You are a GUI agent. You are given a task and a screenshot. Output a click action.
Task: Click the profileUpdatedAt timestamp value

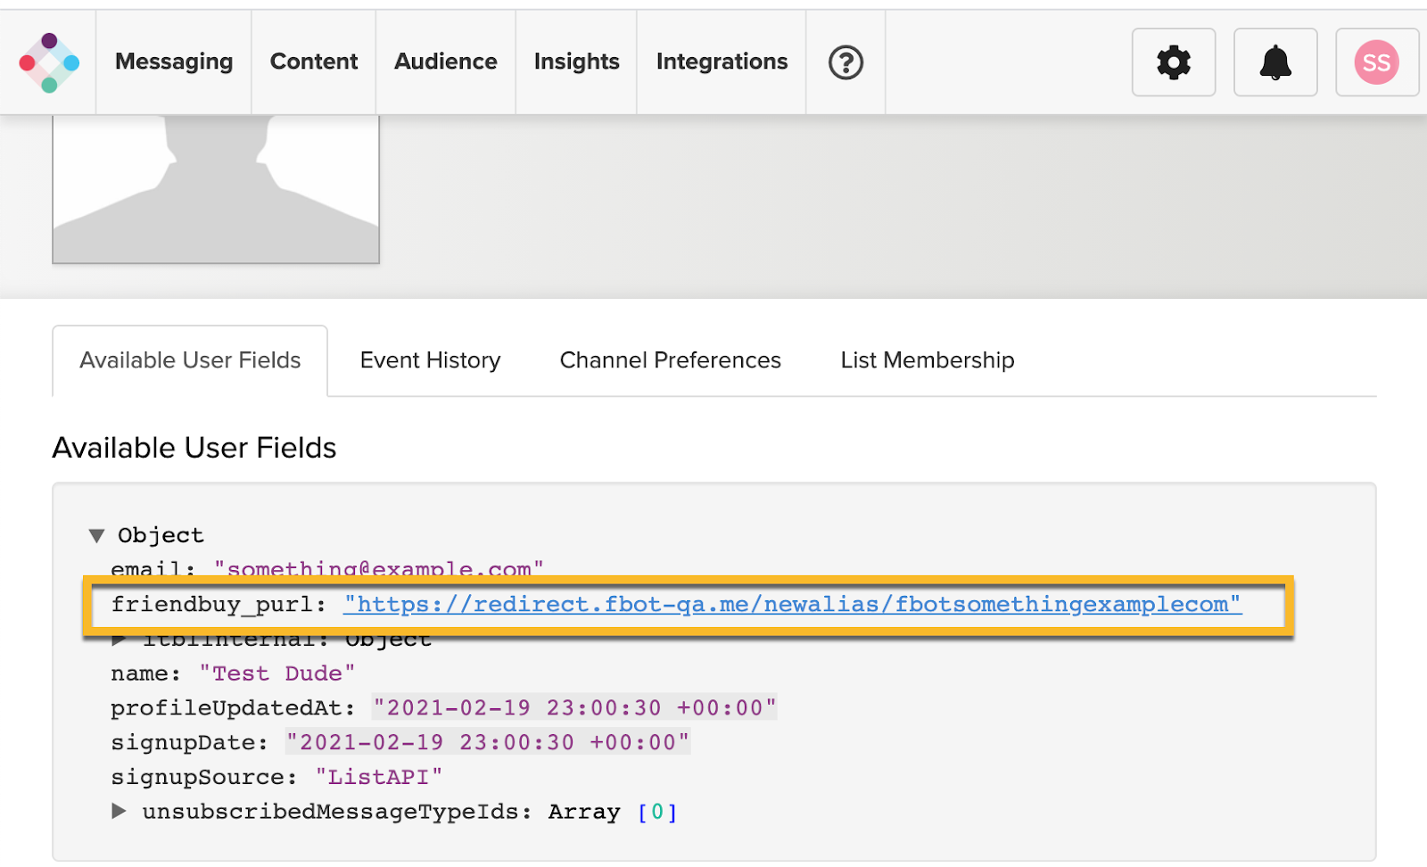click(x=575, y=708)
